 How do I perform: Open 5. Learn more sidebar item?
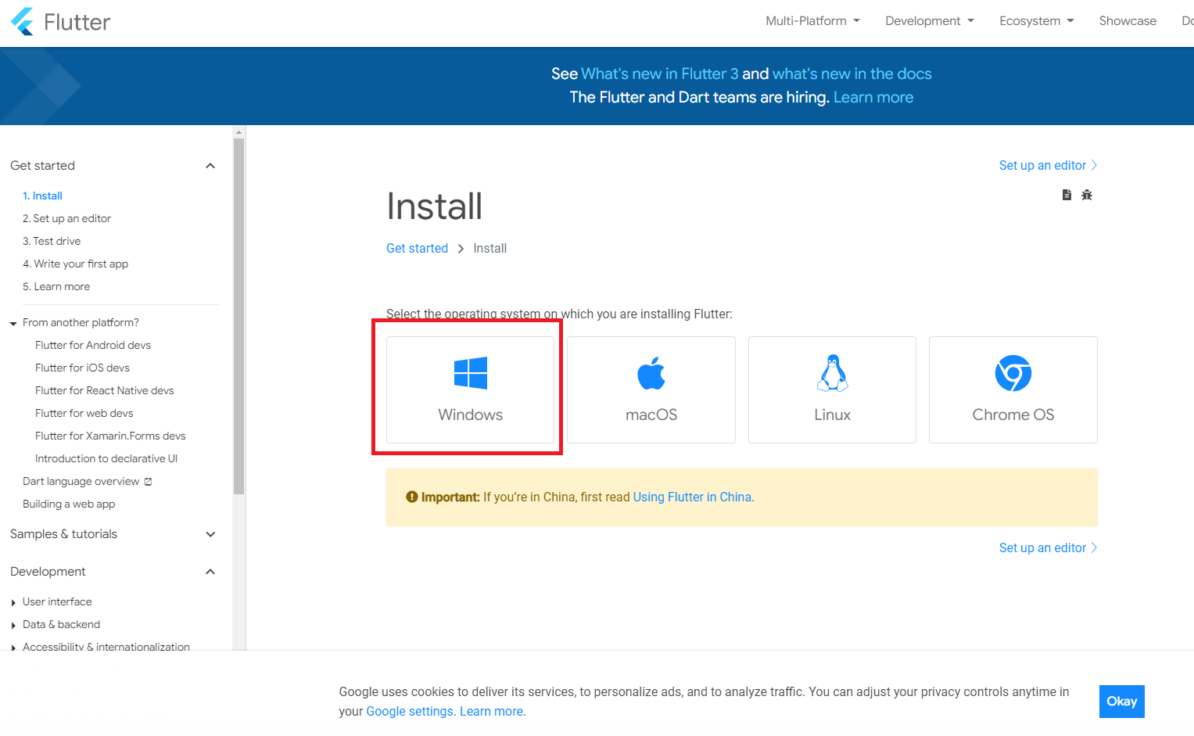[56, 286]
